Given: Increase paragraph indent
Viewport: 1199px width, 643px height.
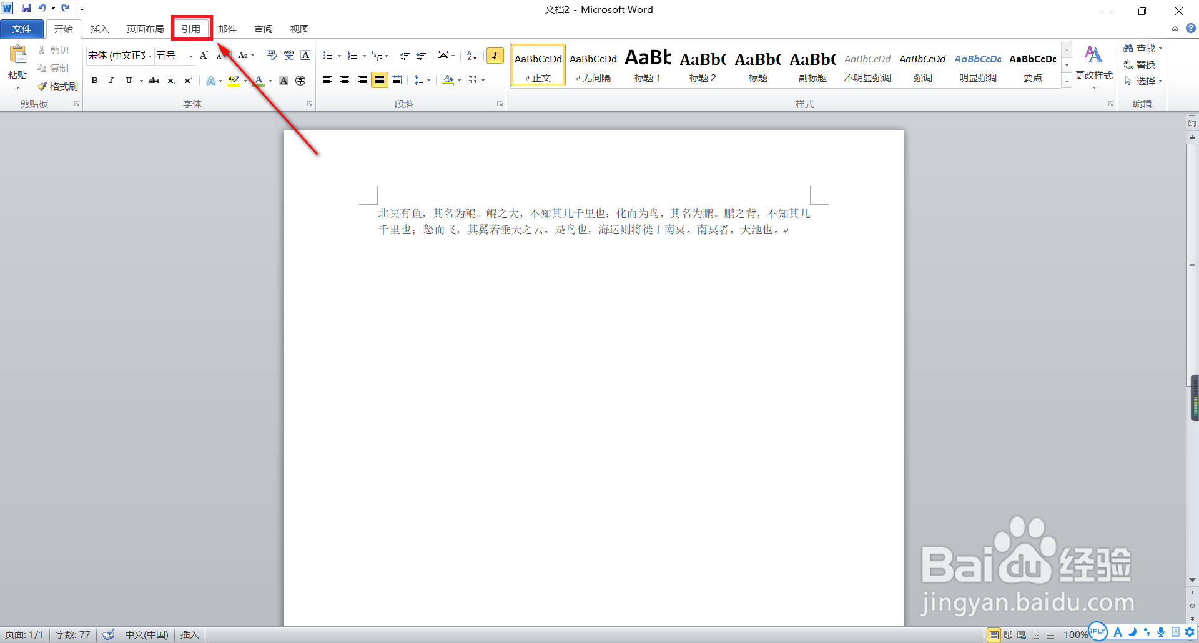Looking at the screenshot, I should (x=422, y=56).
